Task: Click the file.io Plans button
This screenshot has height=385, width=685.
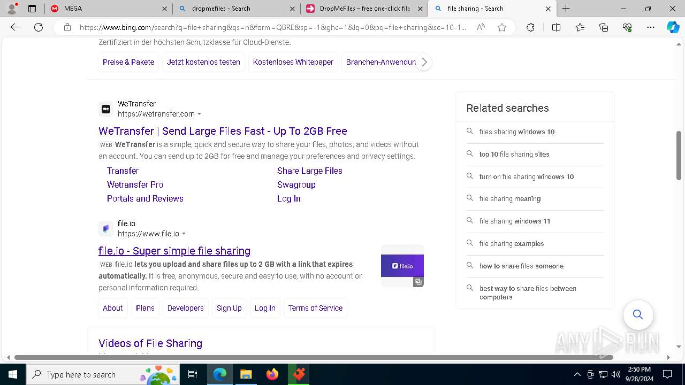Action: pos(145,308)
